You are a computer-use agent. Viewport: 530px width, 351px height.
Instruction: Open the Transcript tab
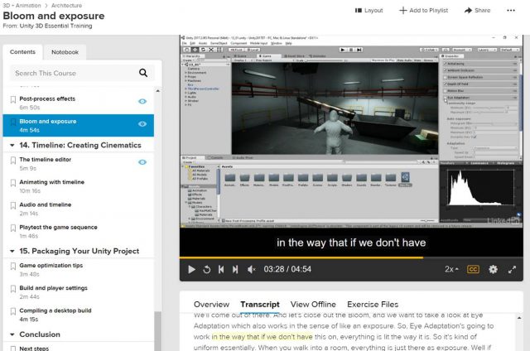click(x=260, y=305)
